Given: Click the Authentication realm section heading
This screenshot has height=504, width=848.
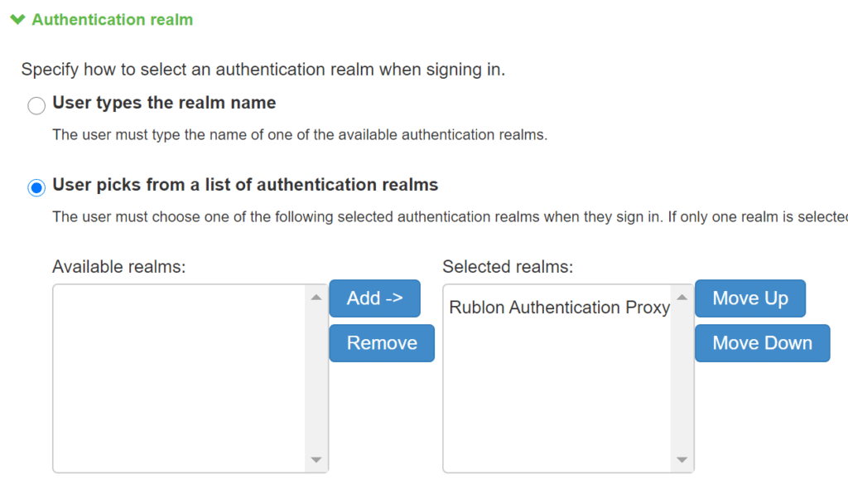Looking at the screenshot, I should (112, 19).
